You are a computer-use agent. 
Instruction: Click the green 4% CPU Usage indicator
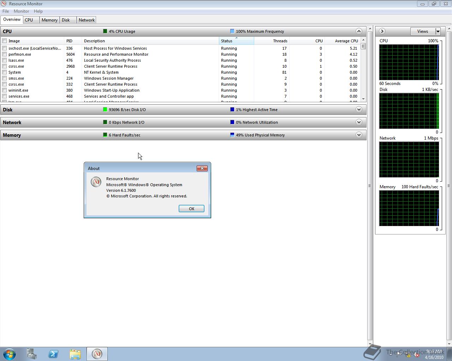click(x=105, y=31)
